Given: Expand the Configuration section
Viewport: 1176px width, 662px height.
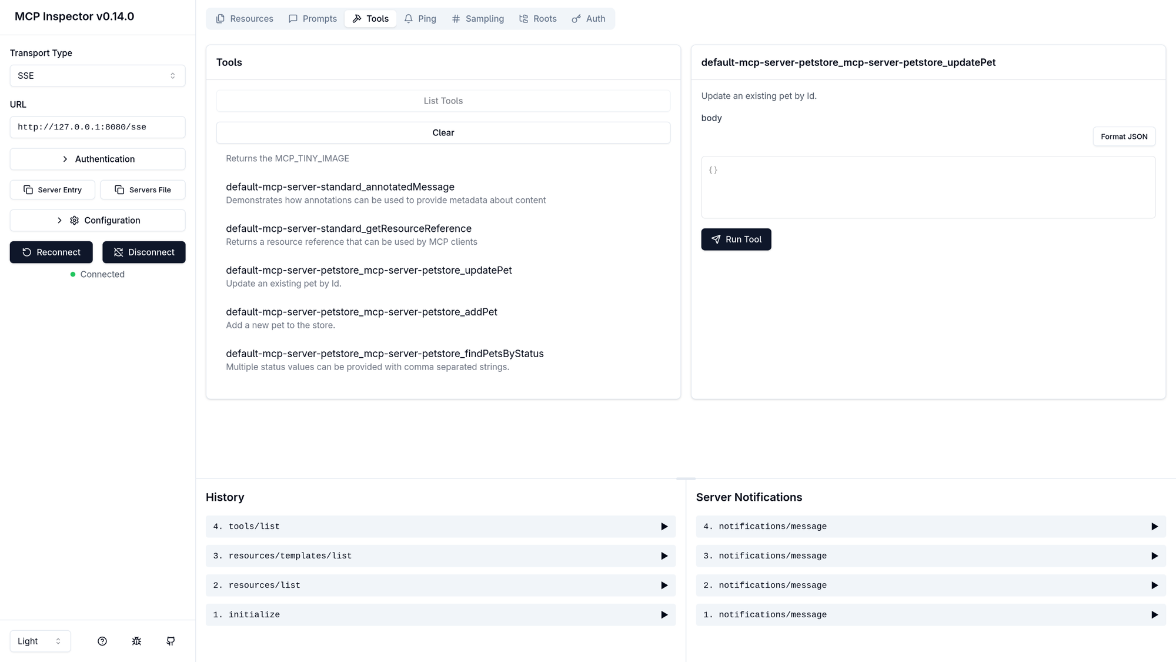Looking at the screenshot, I should (98, 220).
